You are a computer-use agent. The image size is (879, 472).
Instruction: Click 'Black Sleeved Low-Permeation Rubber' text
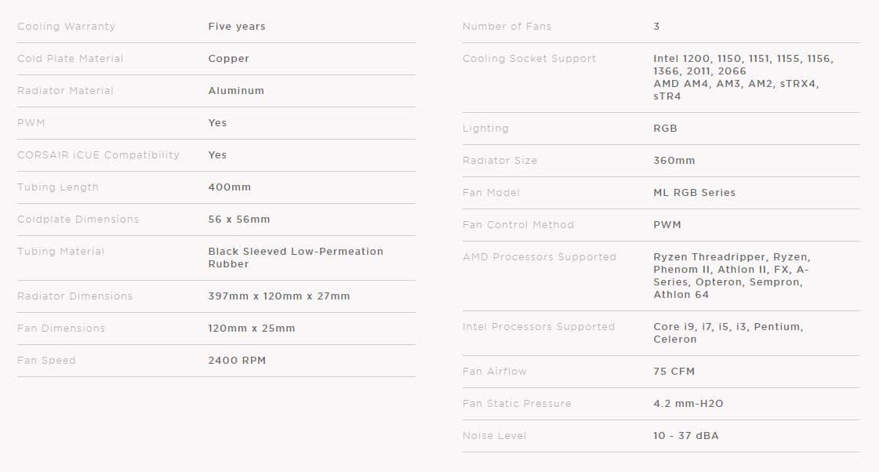[296, 257]
